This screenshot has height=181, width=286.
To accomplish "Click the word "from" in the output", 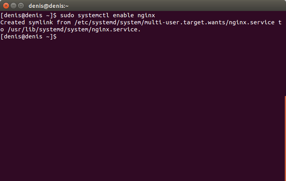I will click(x=64, y=22).
